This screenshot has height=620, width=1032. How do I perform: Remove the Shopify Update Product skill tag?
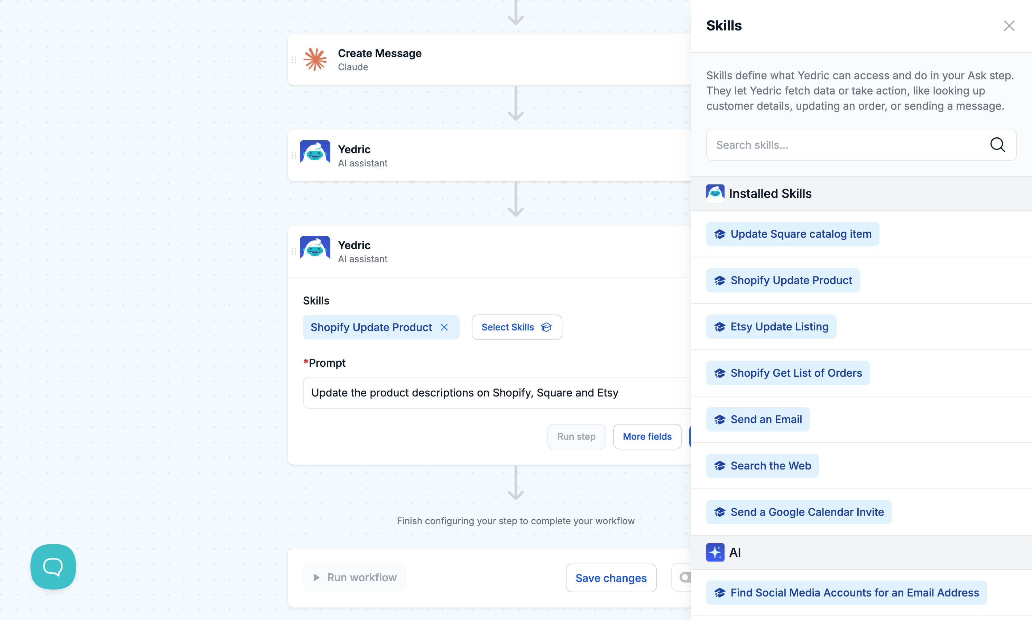click(444, 327)
